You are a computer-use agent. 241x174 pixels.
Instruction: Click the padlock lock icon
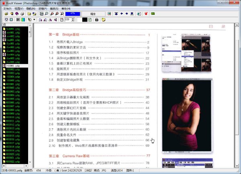(x=97, y=20)
